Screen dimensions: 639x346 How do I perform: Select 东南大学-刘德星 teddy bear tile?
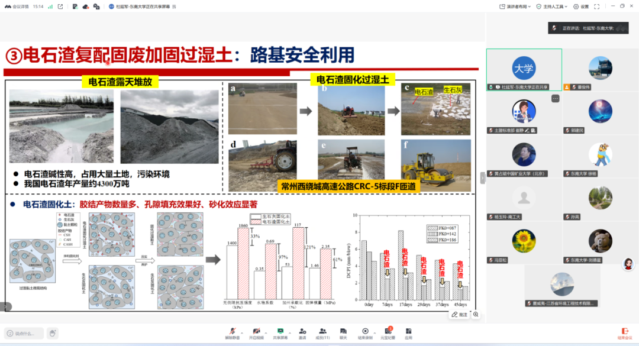601,243
